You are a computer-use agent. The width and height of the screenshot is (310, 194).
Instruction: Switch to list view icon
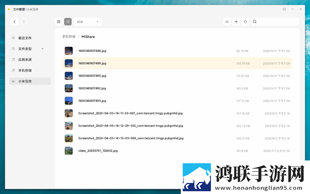(68, 22)
